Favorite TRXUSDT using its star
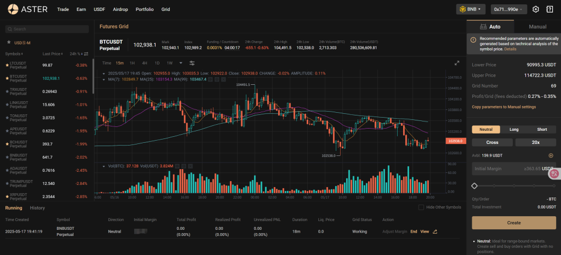 7,91
